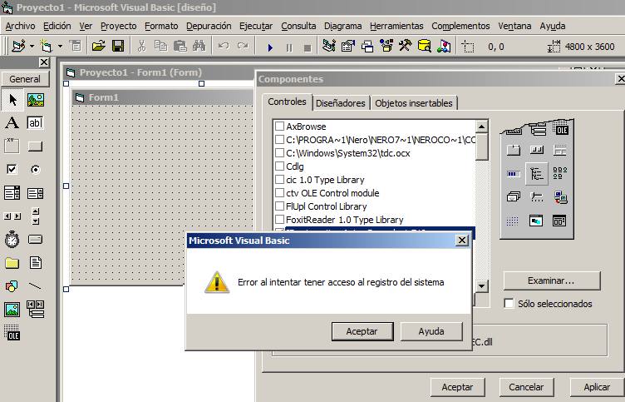Check cic 1.0 Type Library checkbox
Viewport: 625px width, 402px height.
280,180
